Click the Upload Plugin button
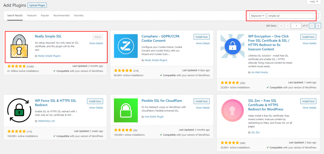Viewport: 324px width, 154px height. pyautogui.click(x=37, y=5)
